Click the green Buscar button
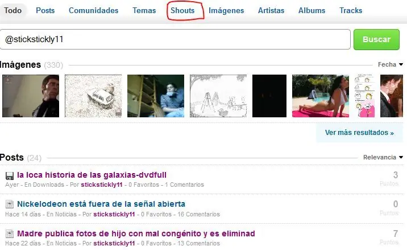Screen dimensions: 407x250 coord(376,39)
